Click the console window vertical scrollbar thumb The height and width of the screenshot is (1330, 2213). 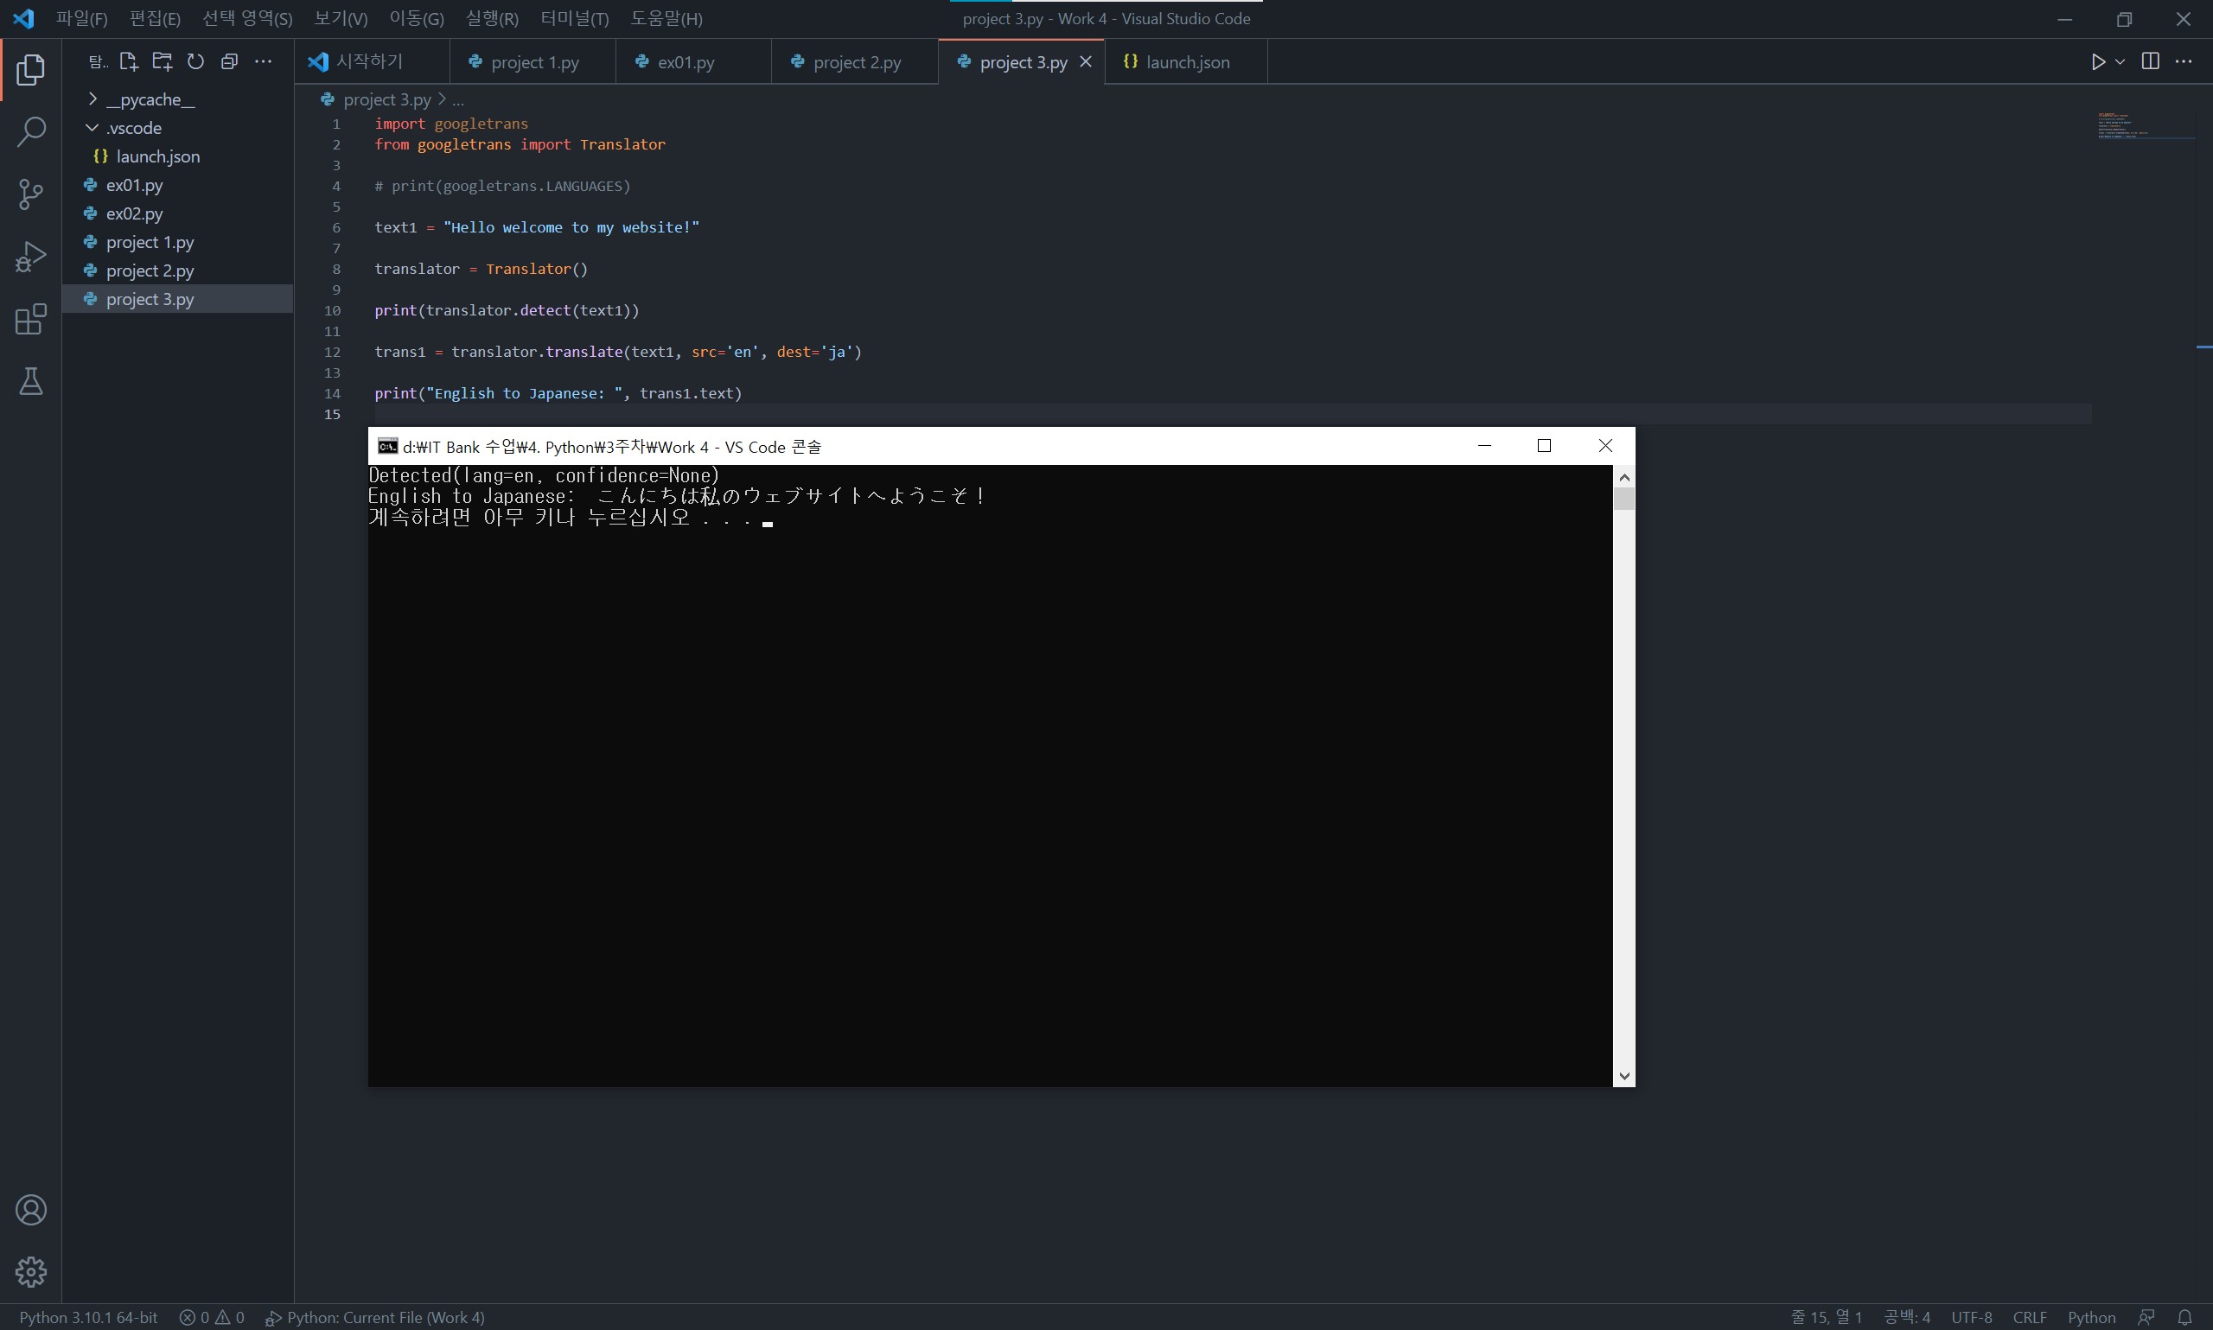click(x=1623, y=499)
